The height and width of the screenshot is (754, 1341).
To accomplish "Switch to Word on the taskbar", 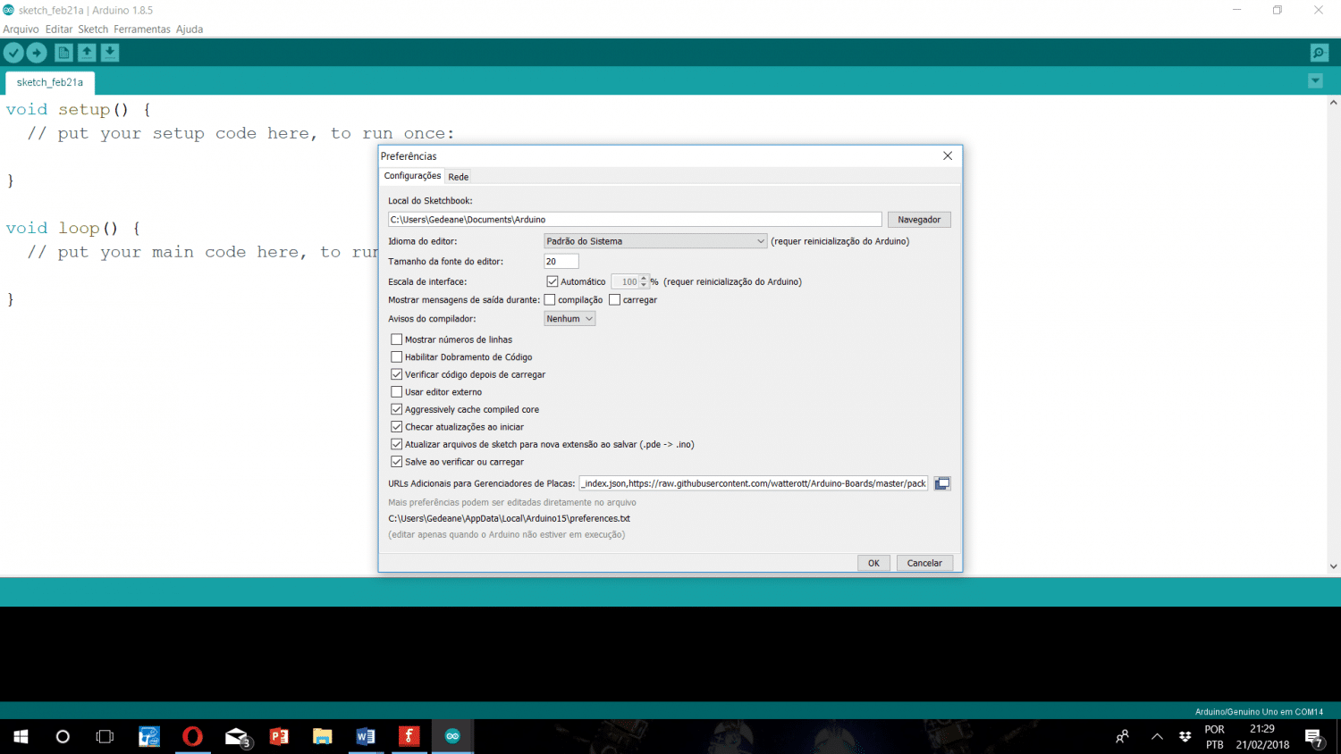I will (x=366, y=737).
